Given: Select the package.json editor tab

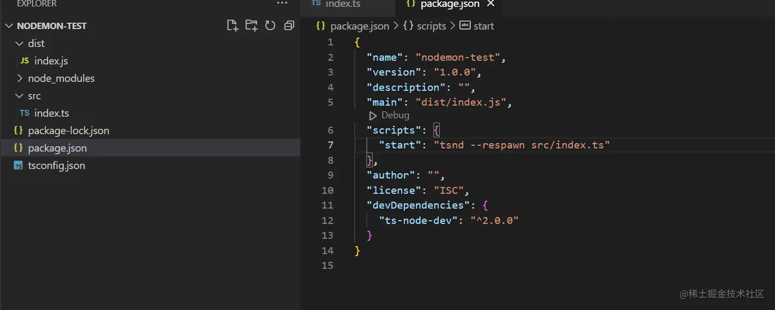Looking at the screenshot, I should point(450,4).
